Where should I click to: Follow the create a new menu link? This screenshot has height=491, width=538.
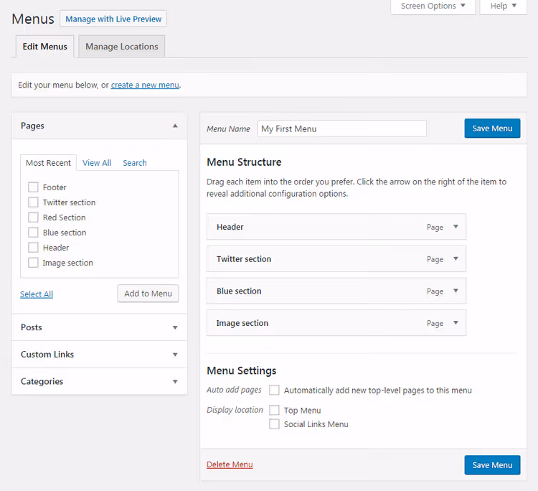tap(145, 85)
